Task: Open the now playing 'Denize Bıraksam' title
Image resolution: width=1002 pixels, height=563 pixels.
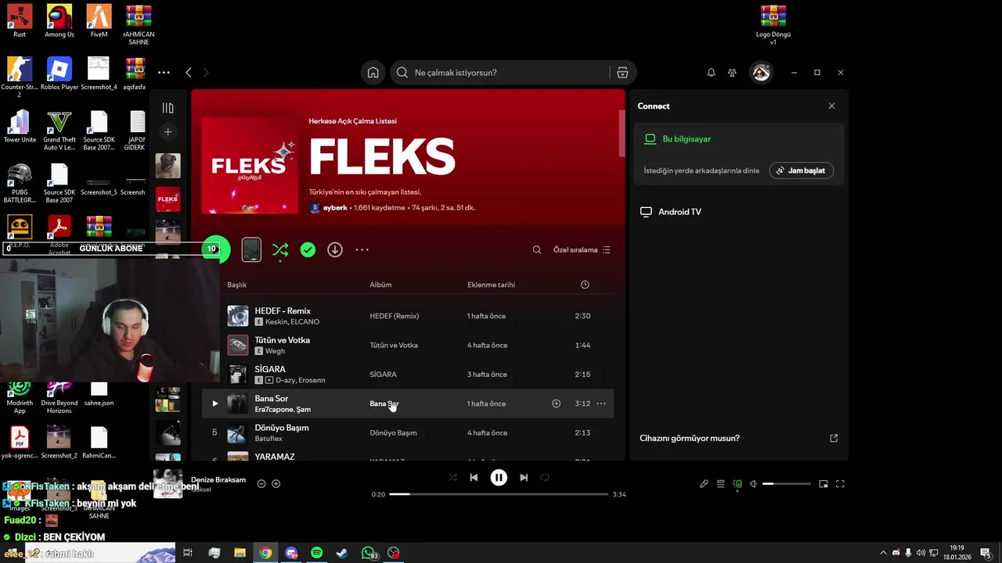Action: 218,480
